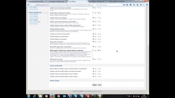Open the round blue padlock taskbar app
The width and height of the screenshot is (175, 98).
pos(70,96)
